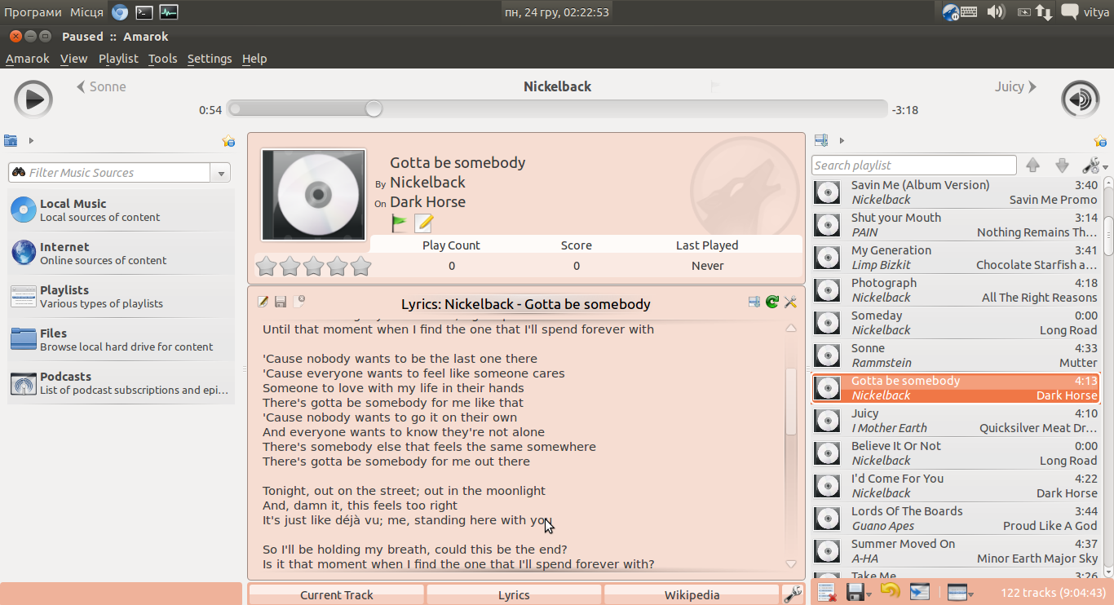Screen dimensions: 1114x605
Task: Click the playlist search down arrow
Action: pyautogui.click(x=1062, y=166)
